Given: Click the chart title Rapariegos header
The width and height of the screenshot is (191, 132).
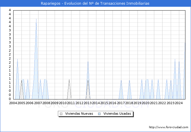Looking at the screenshot, I should [x=95, y=4].
